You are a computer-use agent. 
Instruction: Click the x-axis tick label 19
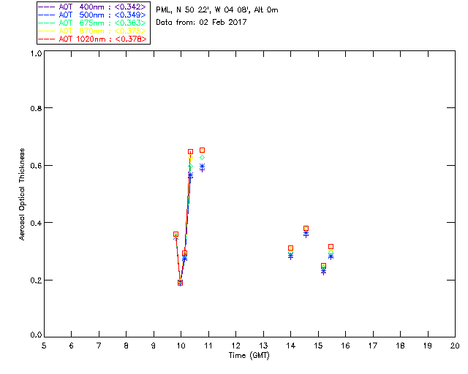pos(428,346)
